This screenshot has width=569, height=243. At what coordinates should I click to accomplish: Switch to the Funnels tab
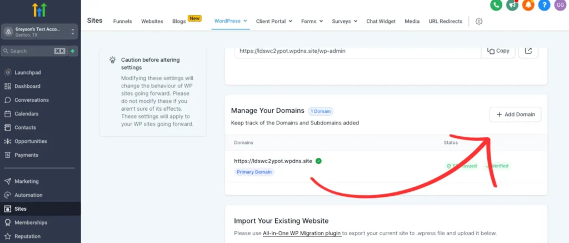[123, 22]
